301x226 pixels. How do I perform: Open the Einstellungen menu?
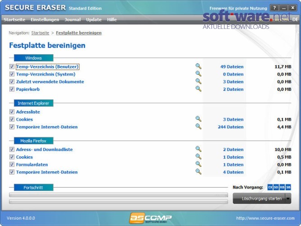click(45, 19)
